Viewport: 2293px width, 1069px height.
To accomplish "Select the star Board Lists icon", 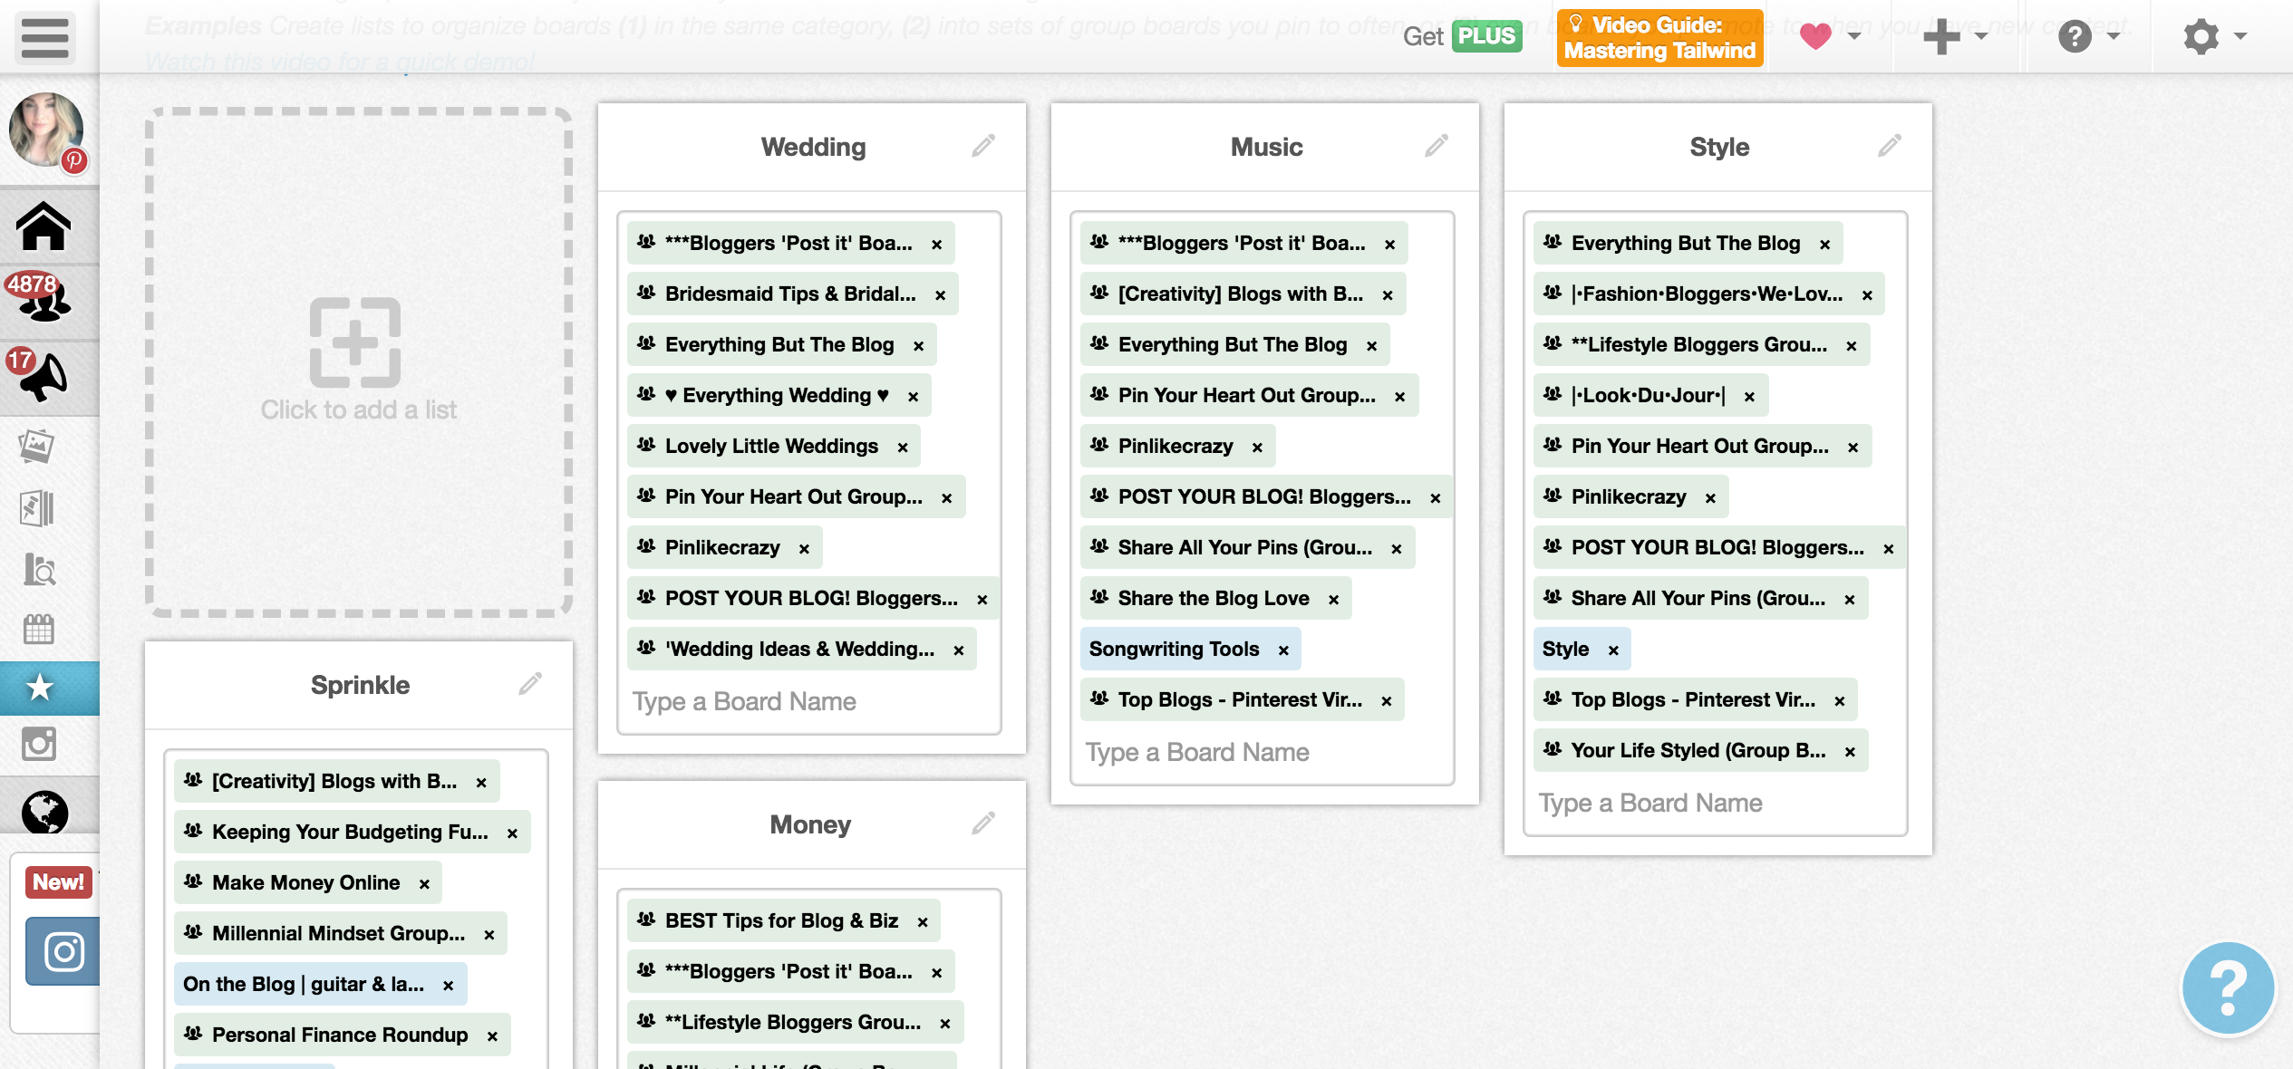I will click(x=40, y=688).
